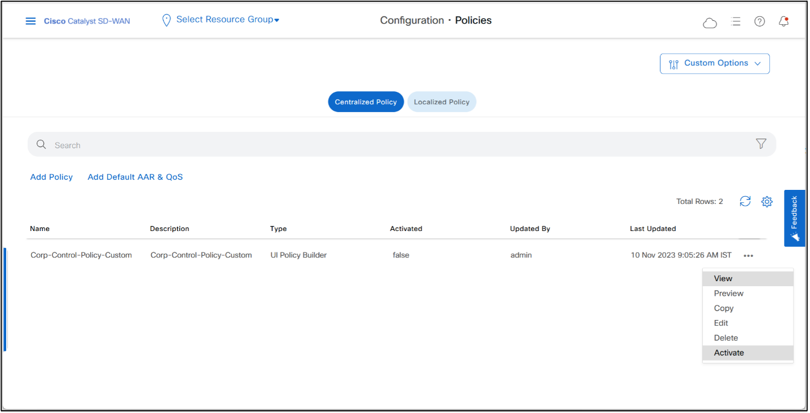Open the task list icon
810x413 pixels.
[x=736, y=21]
